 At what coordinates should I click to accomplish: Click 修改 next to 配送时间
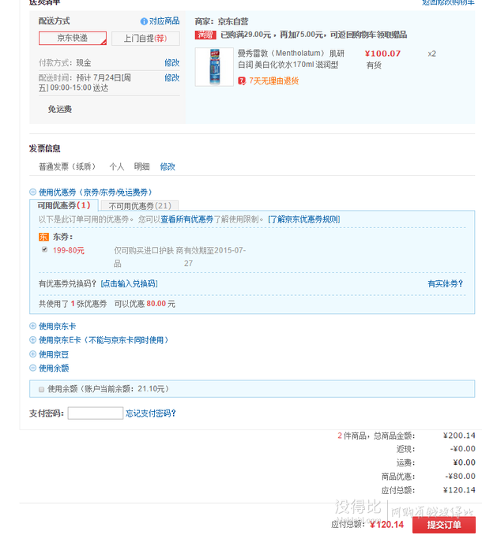171,78
